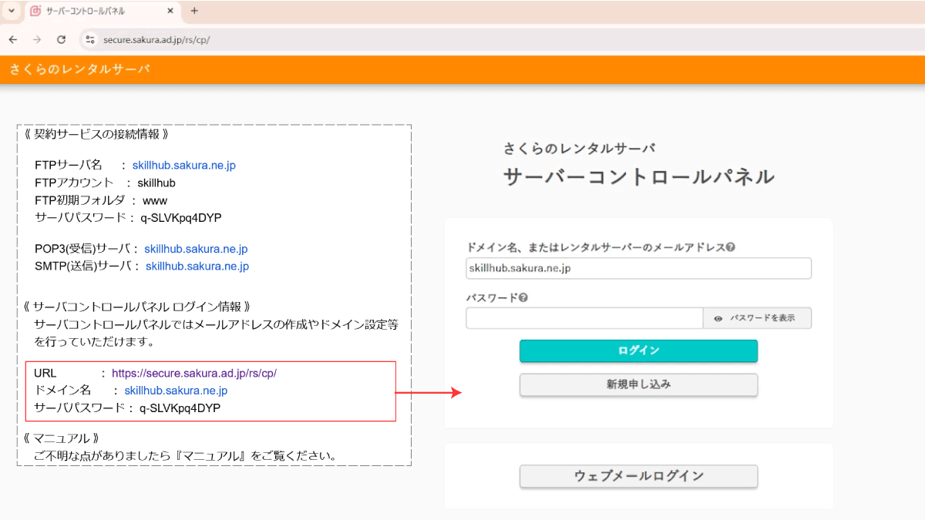Click the 契約サービスの接続情報 heading
The height and width of the screenshot is (520, 925).
click(x=96, y=134)
